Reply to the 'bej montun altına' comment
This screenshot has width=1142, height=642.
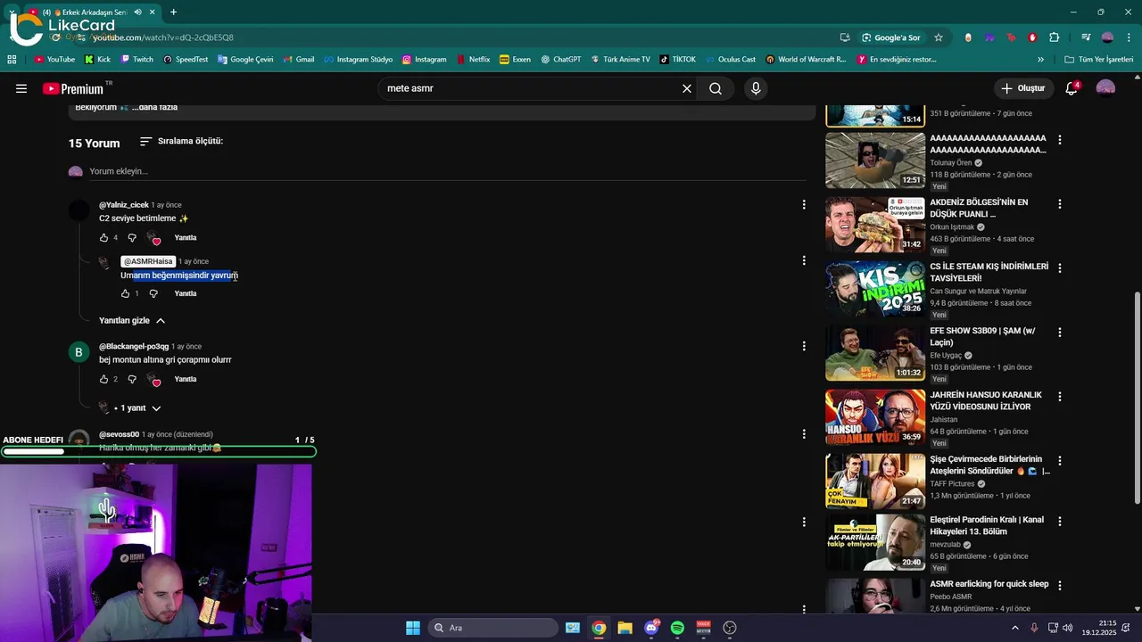click(x=185, y=379)
